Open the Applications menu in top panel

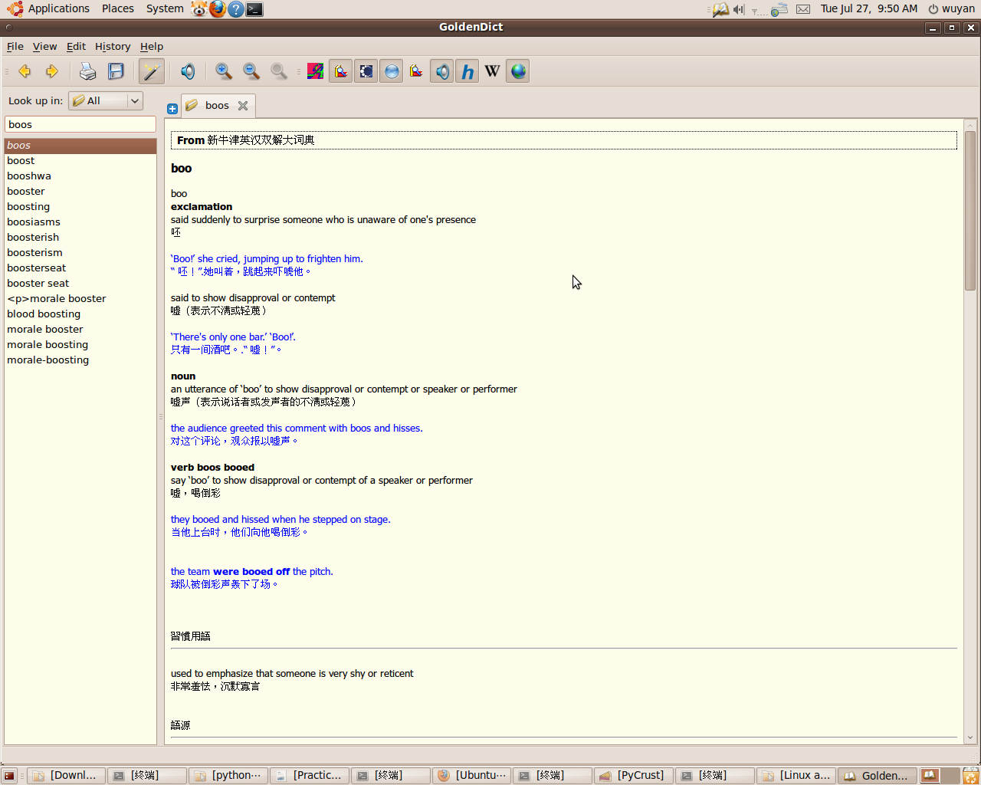click(58, 8)
